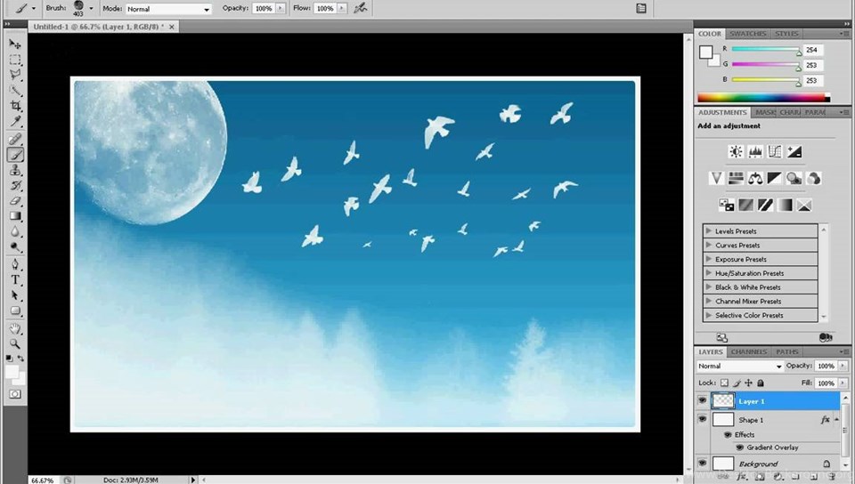Select the Move tool
Image resolution: width=855 pixels, height=484 pixels.
15,44
